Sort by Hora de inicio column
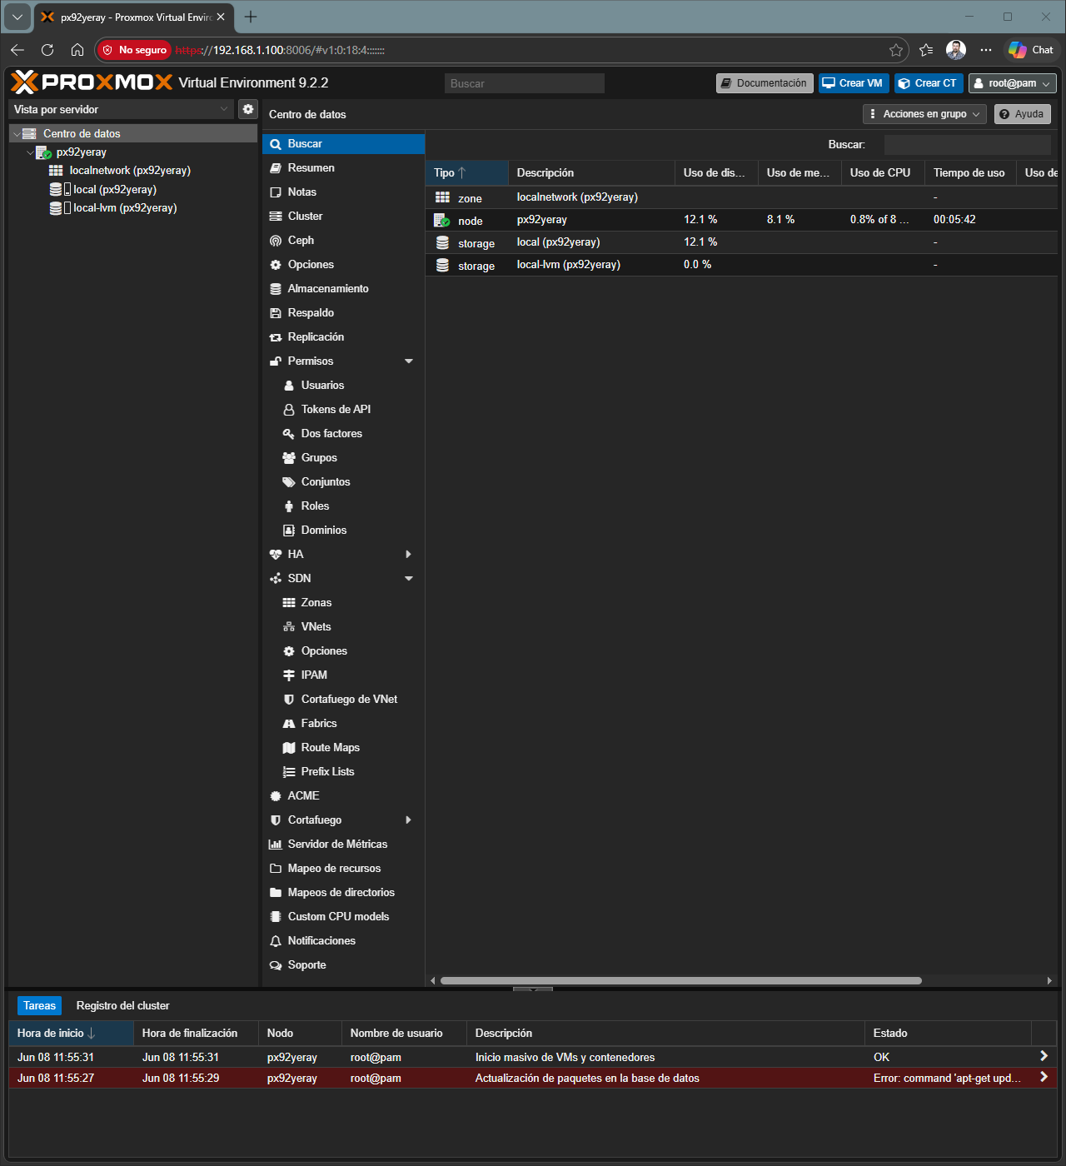 [x=71, y=1034]
